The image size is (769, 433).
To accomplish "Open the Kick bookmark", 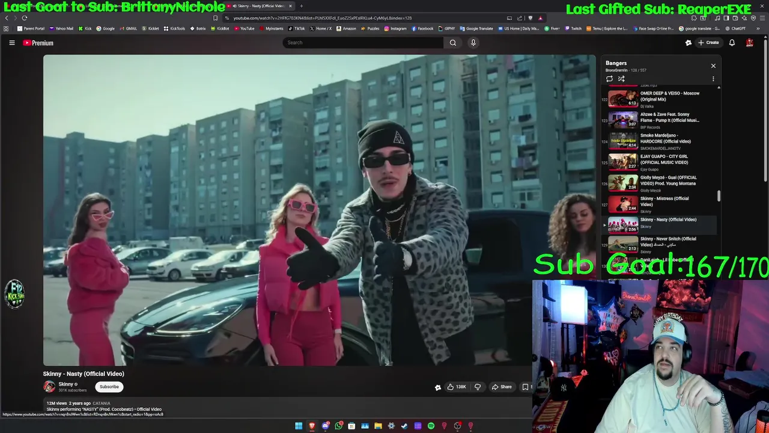I will [85, 28].
